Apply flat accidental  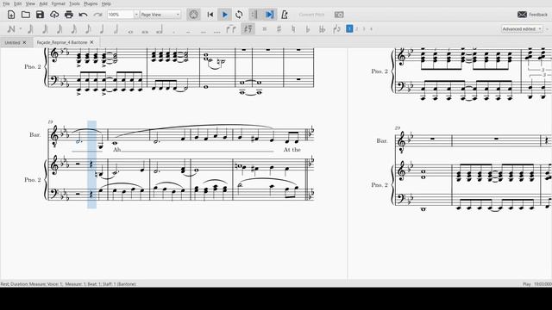click(x=308, y=29)
